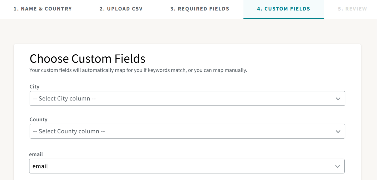Click the grayed-out "5. Review" step
This screenshot has width=377, height=180.
352,9
